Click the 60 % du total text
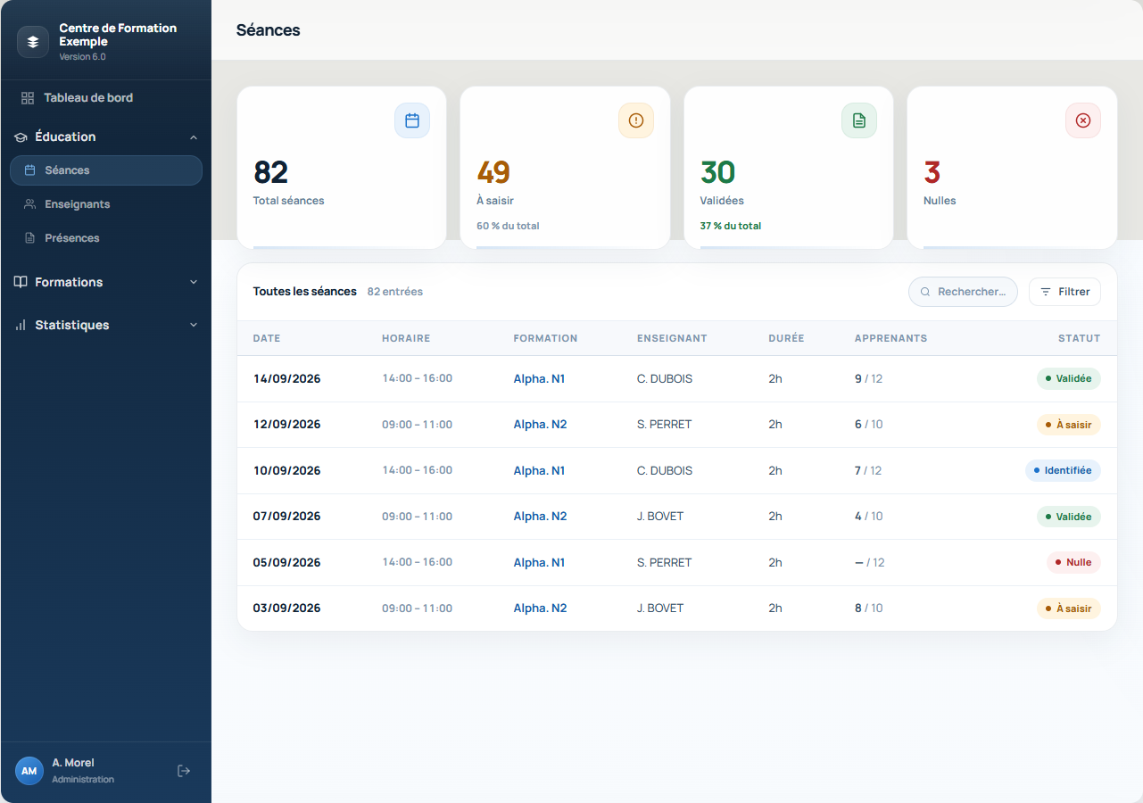 point(508,227)
